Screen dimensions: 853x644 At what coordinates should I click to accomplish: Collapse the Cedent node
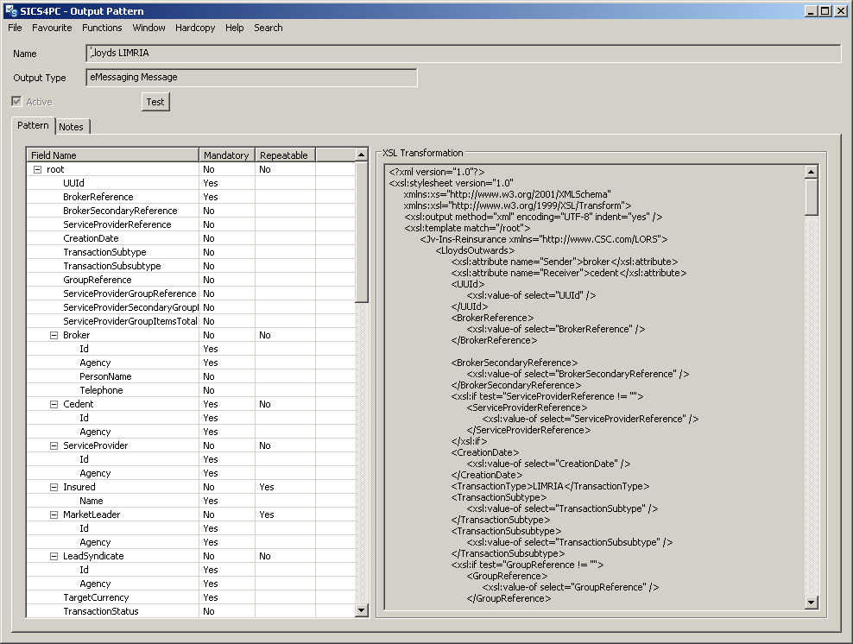tap(54, 404)
